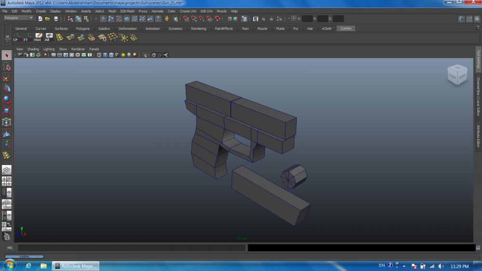Click the Hist shelf button
The width and height of the screenshot is (482, 271).
pyautogui.click(x=38, y=37)
